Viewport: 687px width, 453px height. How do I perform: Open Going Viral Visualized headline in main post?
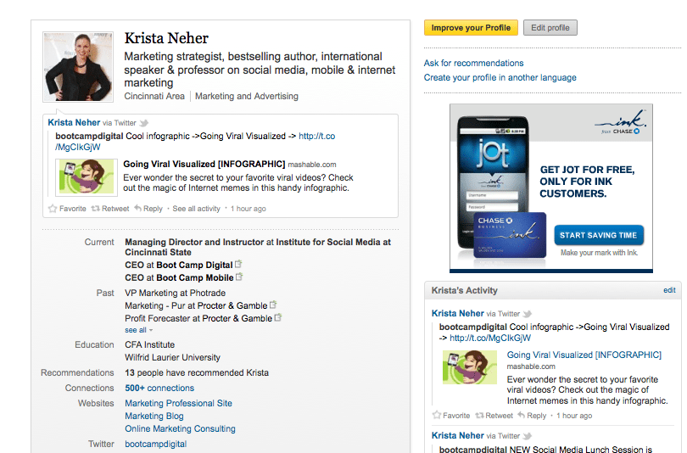204,165
